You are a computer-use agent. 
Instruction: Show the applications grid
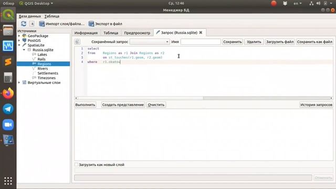[x=8, y=181]
